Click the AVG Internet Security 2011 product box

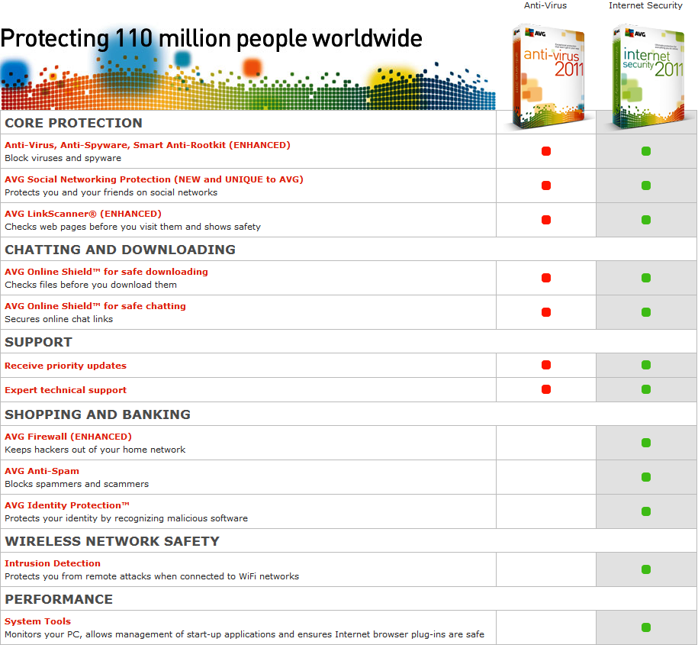pos(648,75)
